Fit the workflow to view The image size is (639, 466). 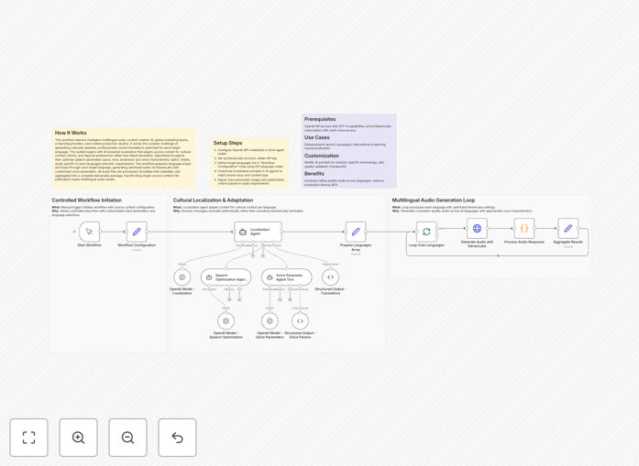click(x=29, y=438)
